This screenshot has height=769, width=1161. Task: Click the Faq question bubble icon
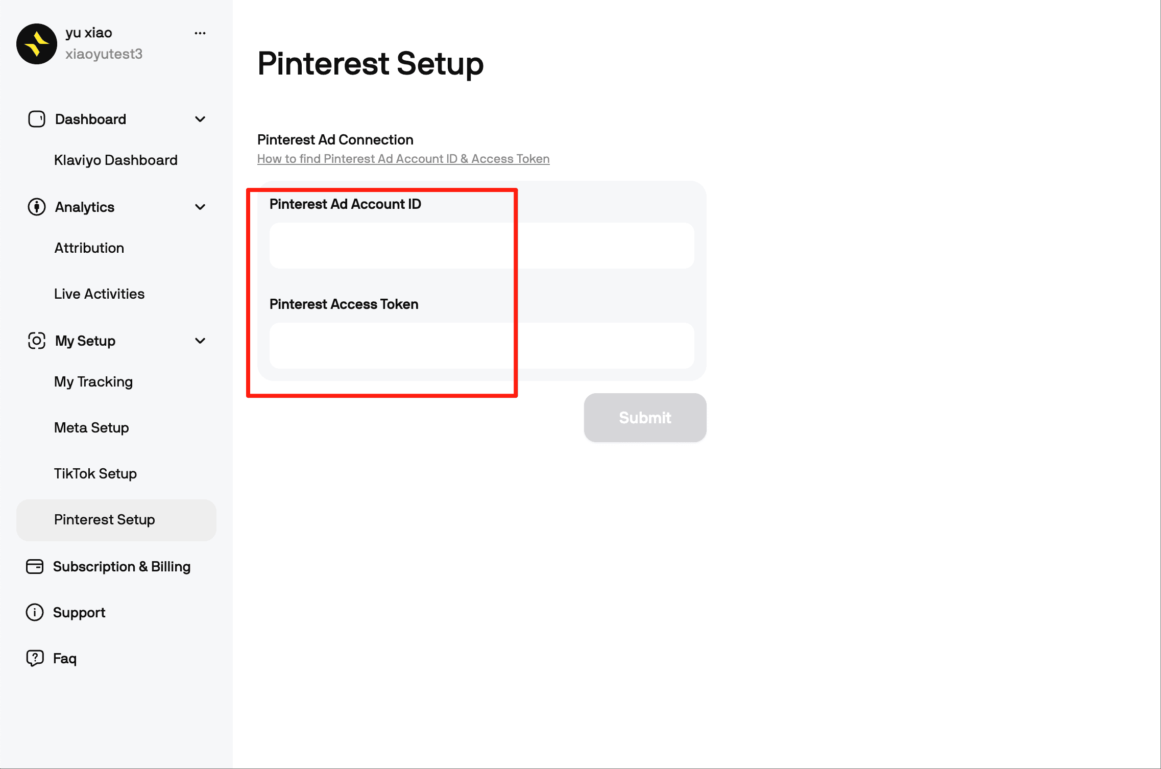34,658
